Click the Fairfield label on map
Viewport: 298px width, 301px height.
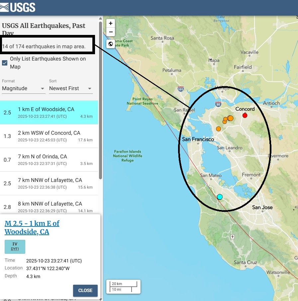click(243, 67)
